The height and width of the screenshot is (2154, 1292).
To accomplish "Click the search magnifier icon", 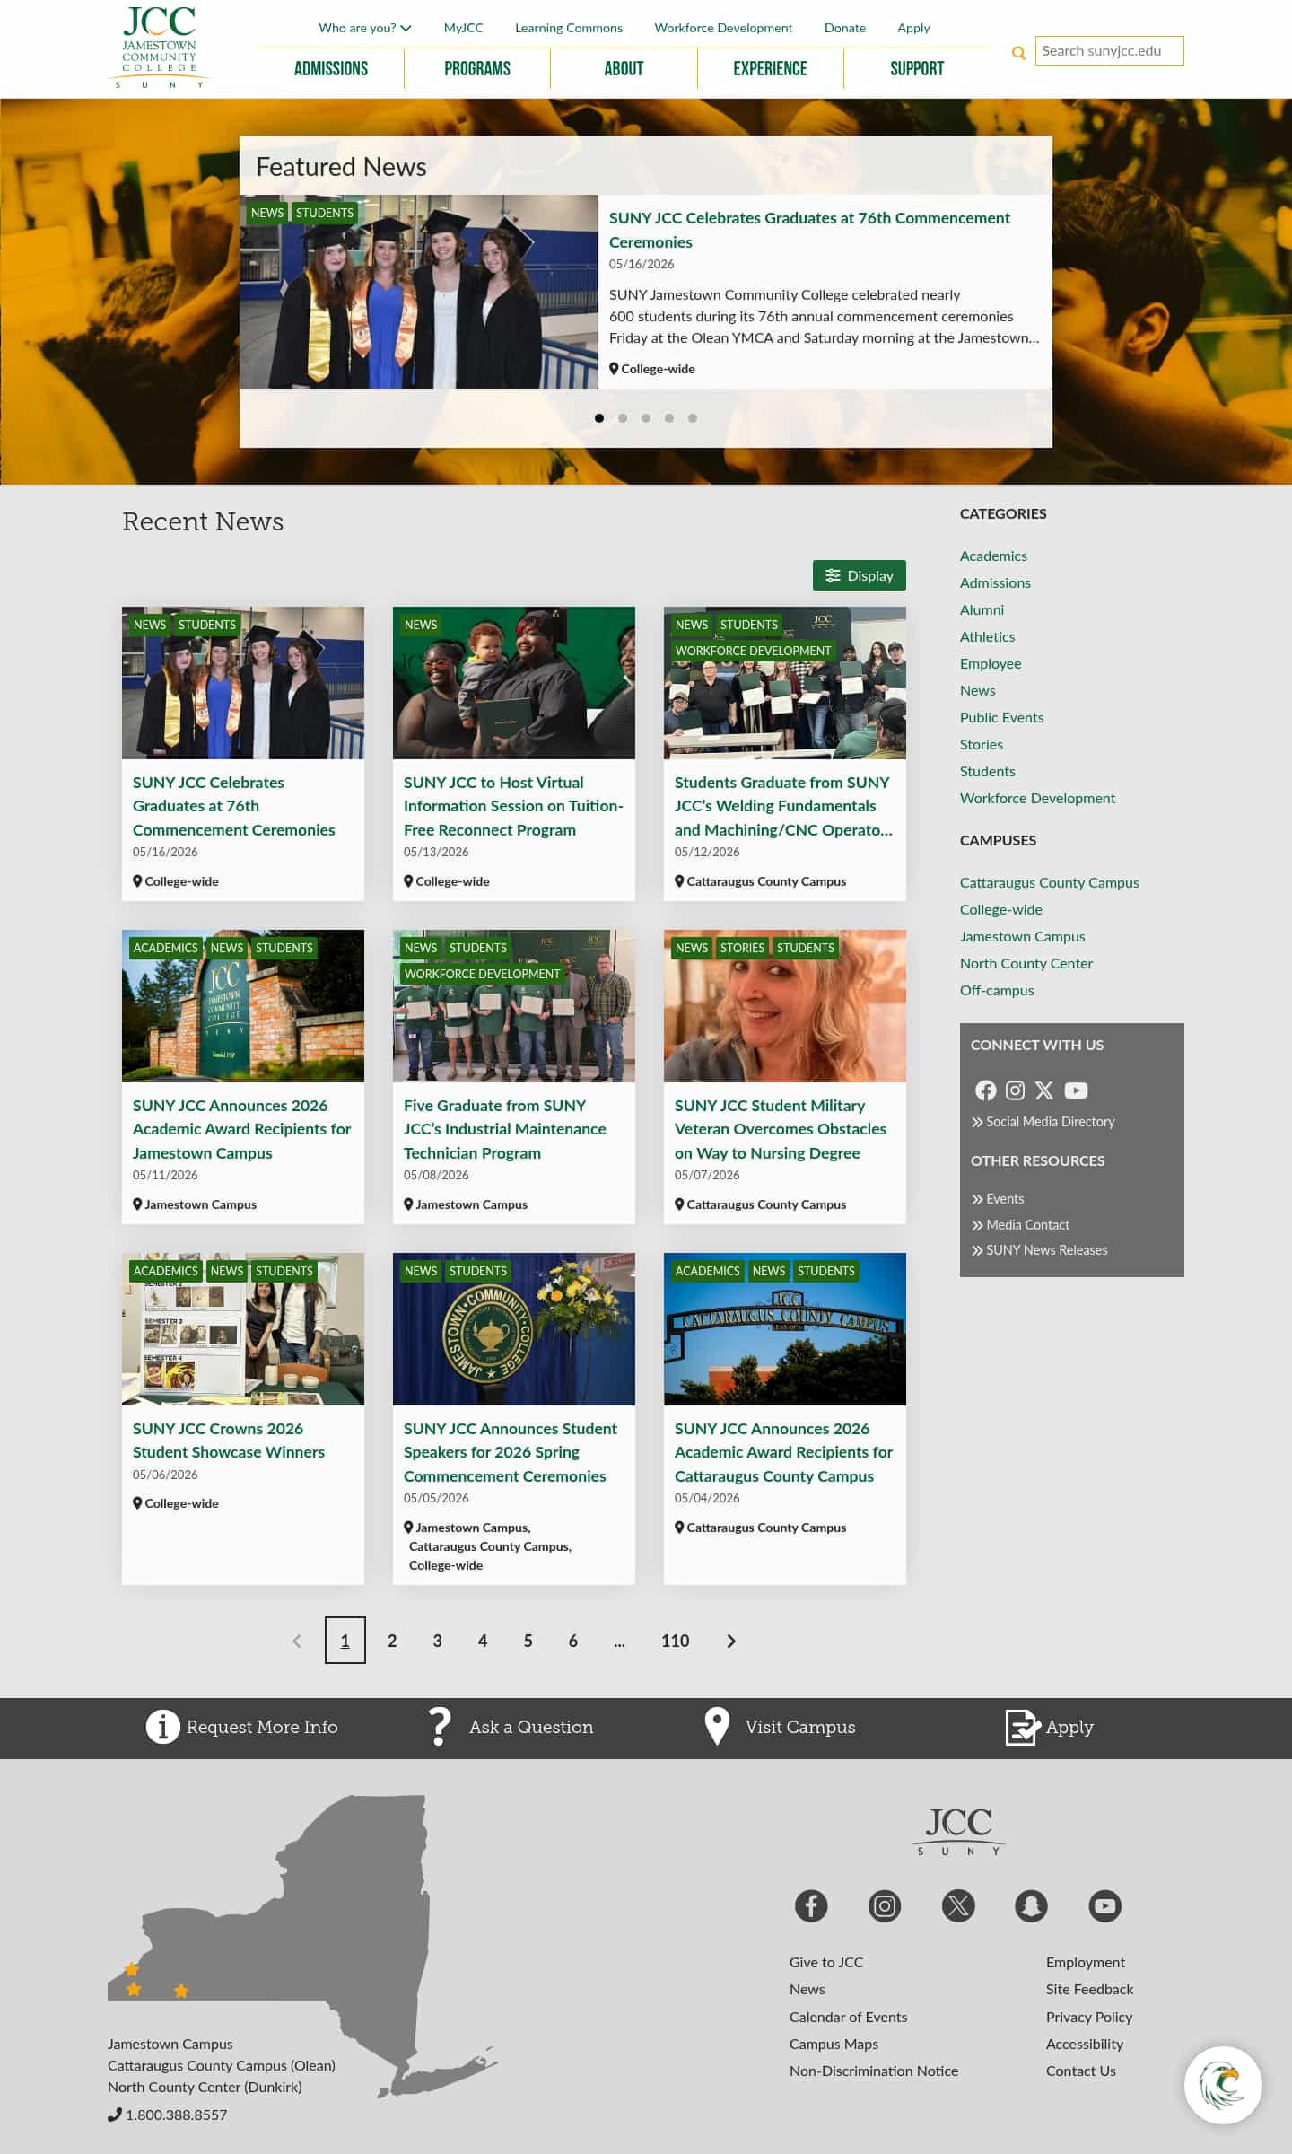I will pyautogui.click(x=1018, y=53).
